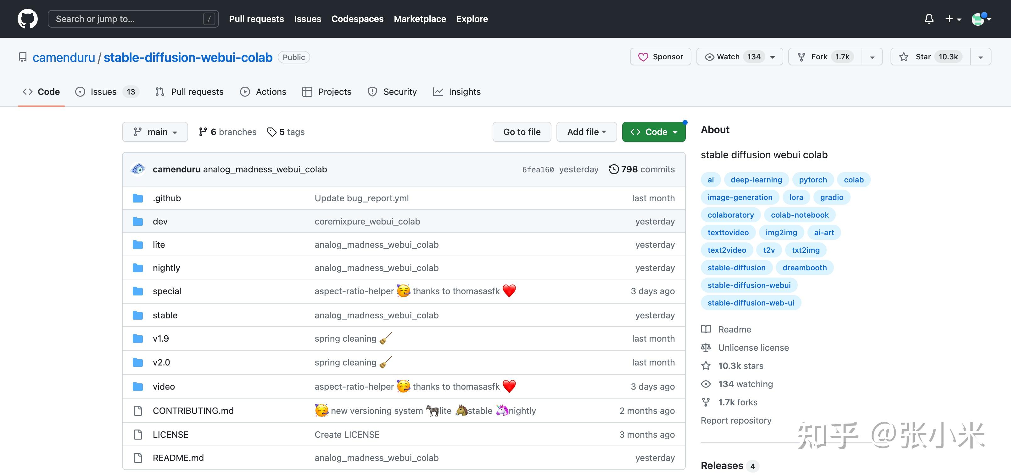Click the branches fork icon

click(x=203, y=132)
